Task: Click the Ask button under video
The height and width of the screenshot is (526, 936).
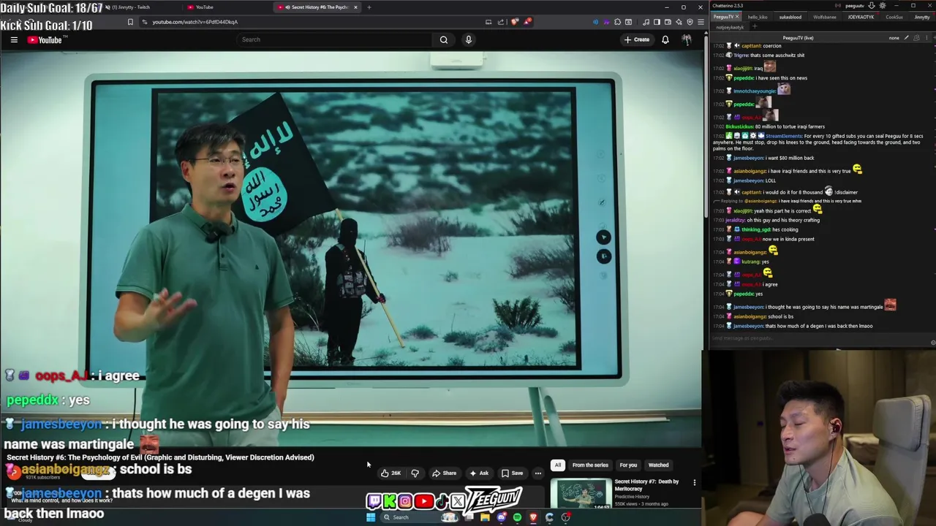Action: (x=478, y=473)
